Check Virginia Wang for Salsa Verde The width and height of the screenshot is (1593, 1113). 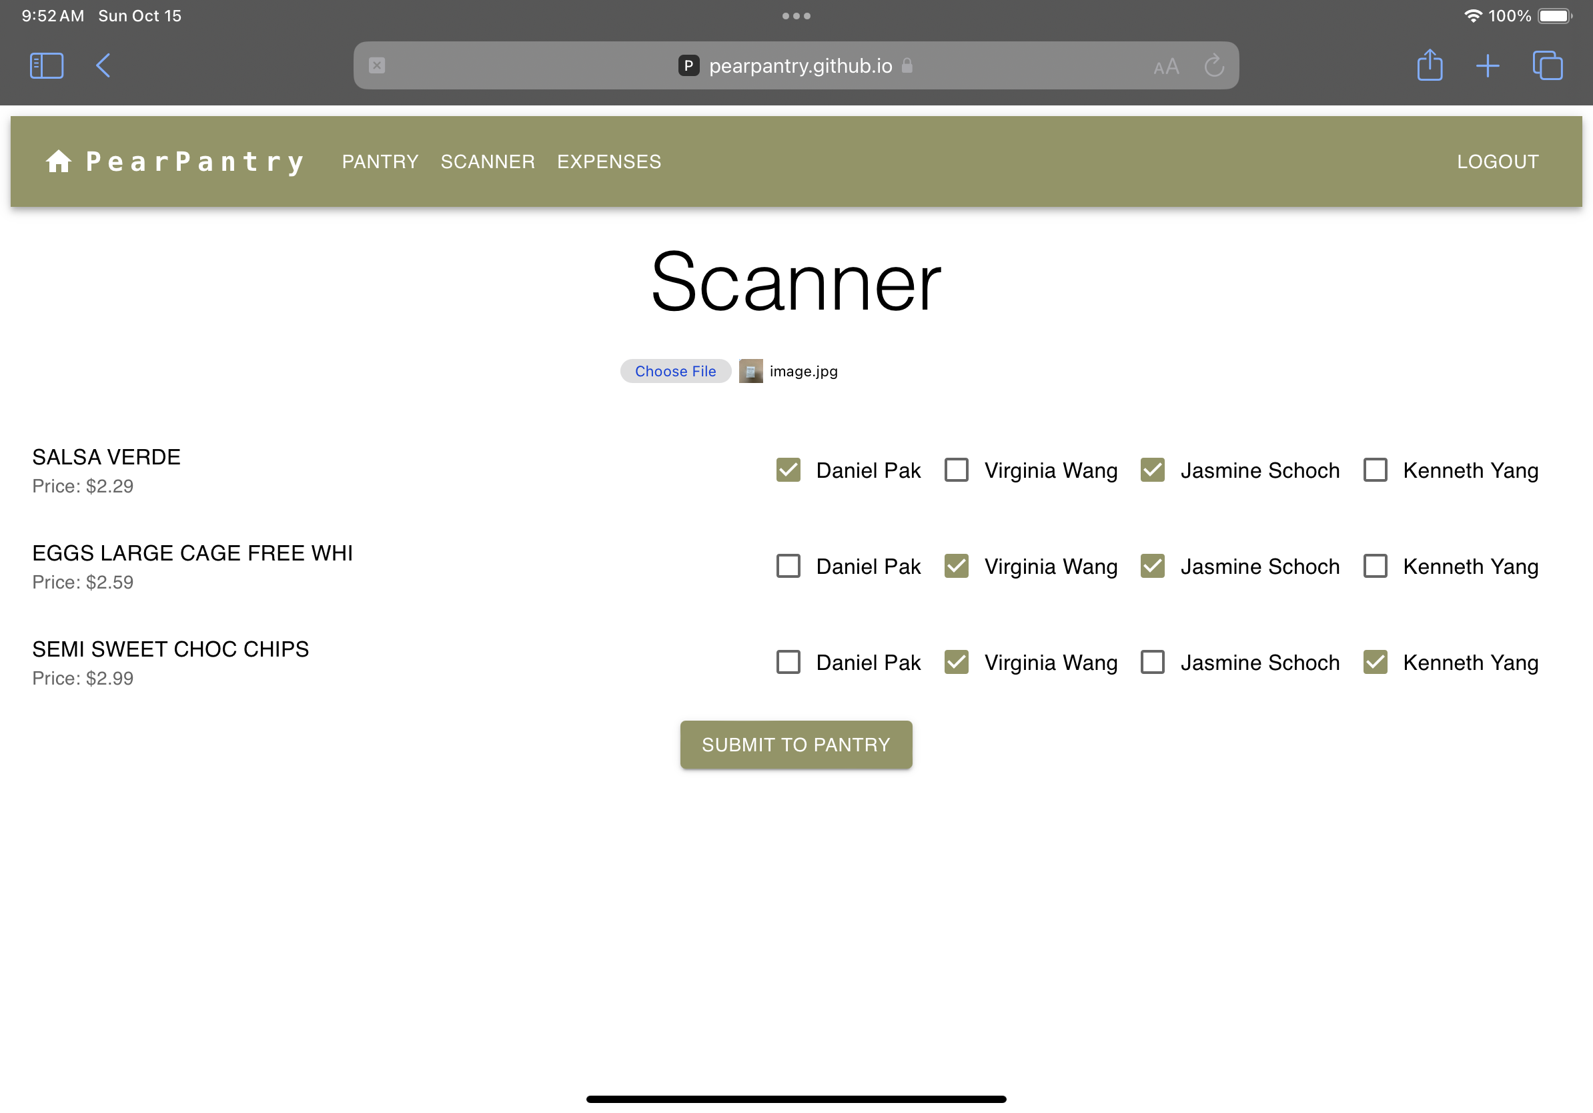pyautogui.click(x=956, y=470)
